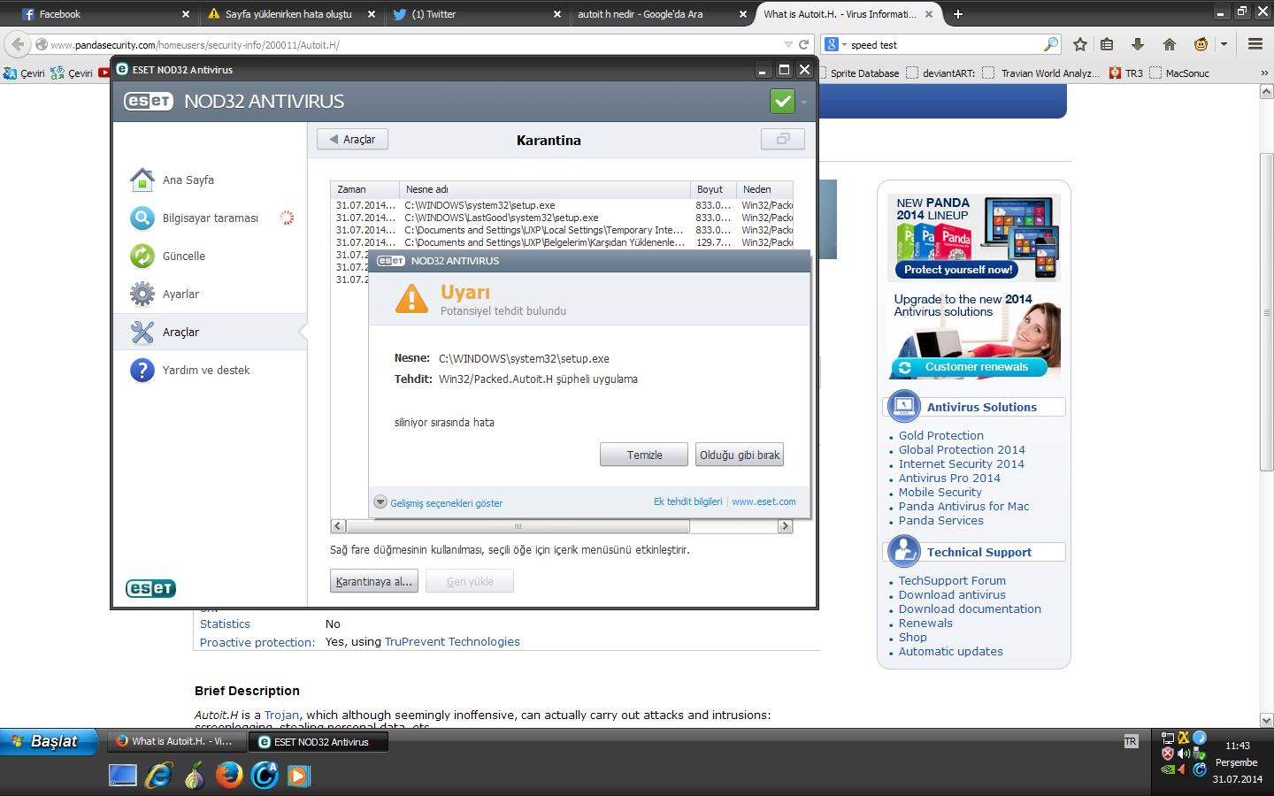
Task: Bookmark this page with the star icon
Action: (1080, 44)
